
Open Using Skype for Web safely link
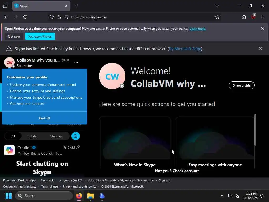point(121,180)
